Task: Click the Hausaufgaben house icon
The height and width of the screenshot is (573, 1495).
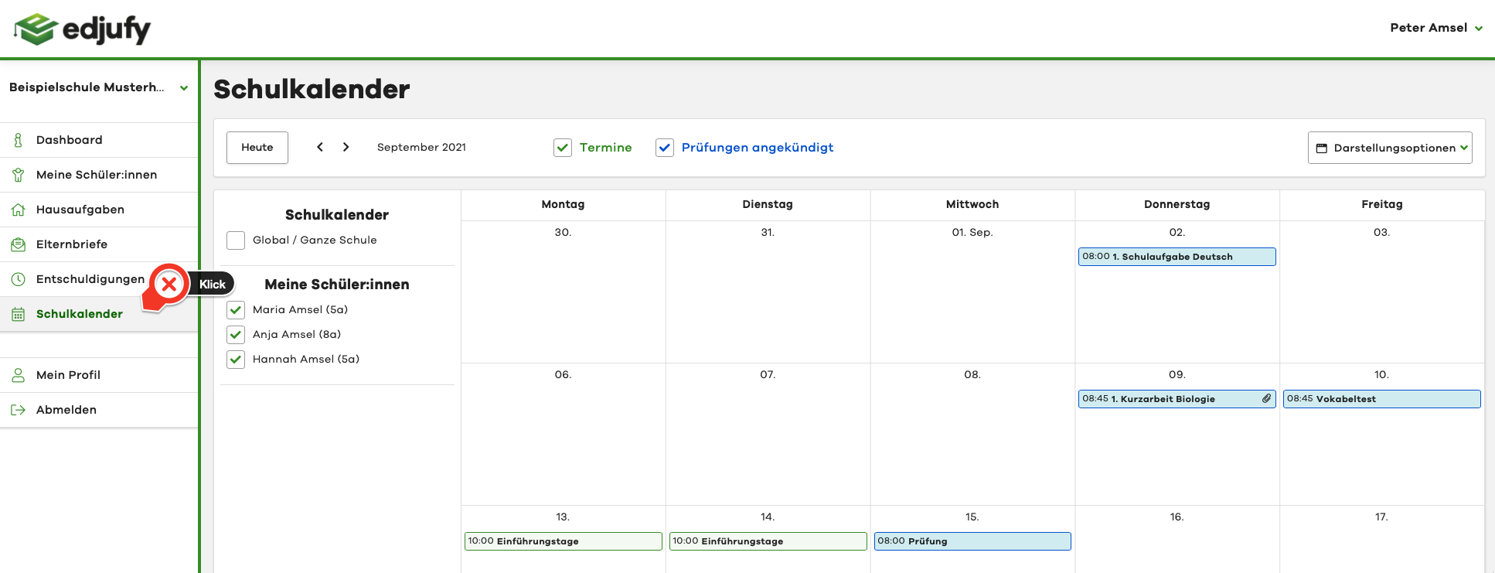Action: (18, 210)
